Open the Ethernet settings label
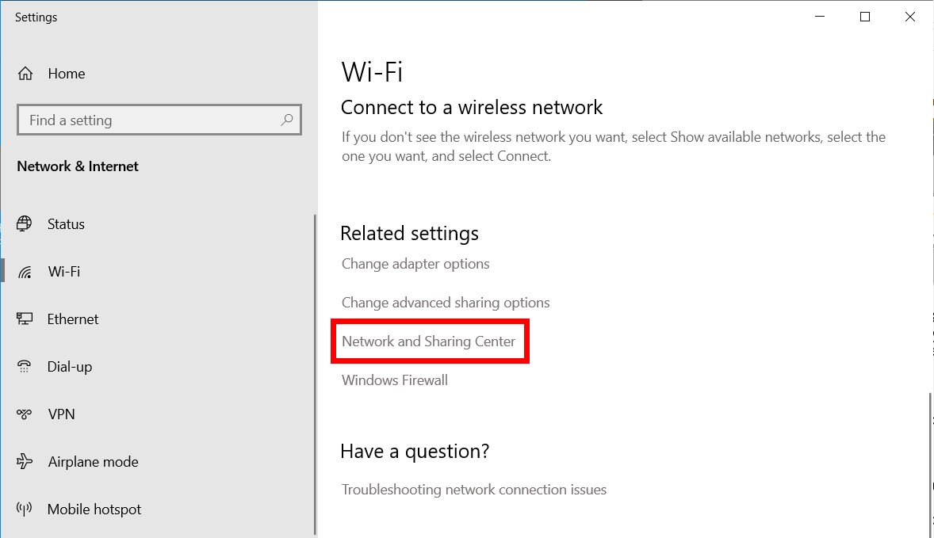This screenshot has height=538, width=934. click(x=73, y=319)
